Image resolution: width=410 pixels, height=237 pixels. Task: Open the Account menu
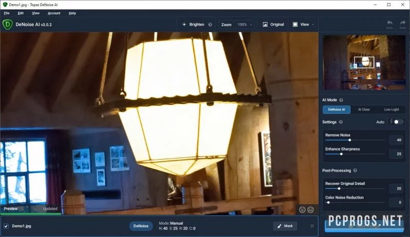(54, 13)
